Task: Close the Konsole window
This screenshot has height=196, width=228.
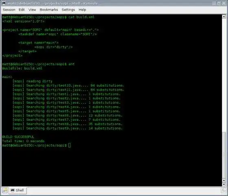Action: [224, 3]
